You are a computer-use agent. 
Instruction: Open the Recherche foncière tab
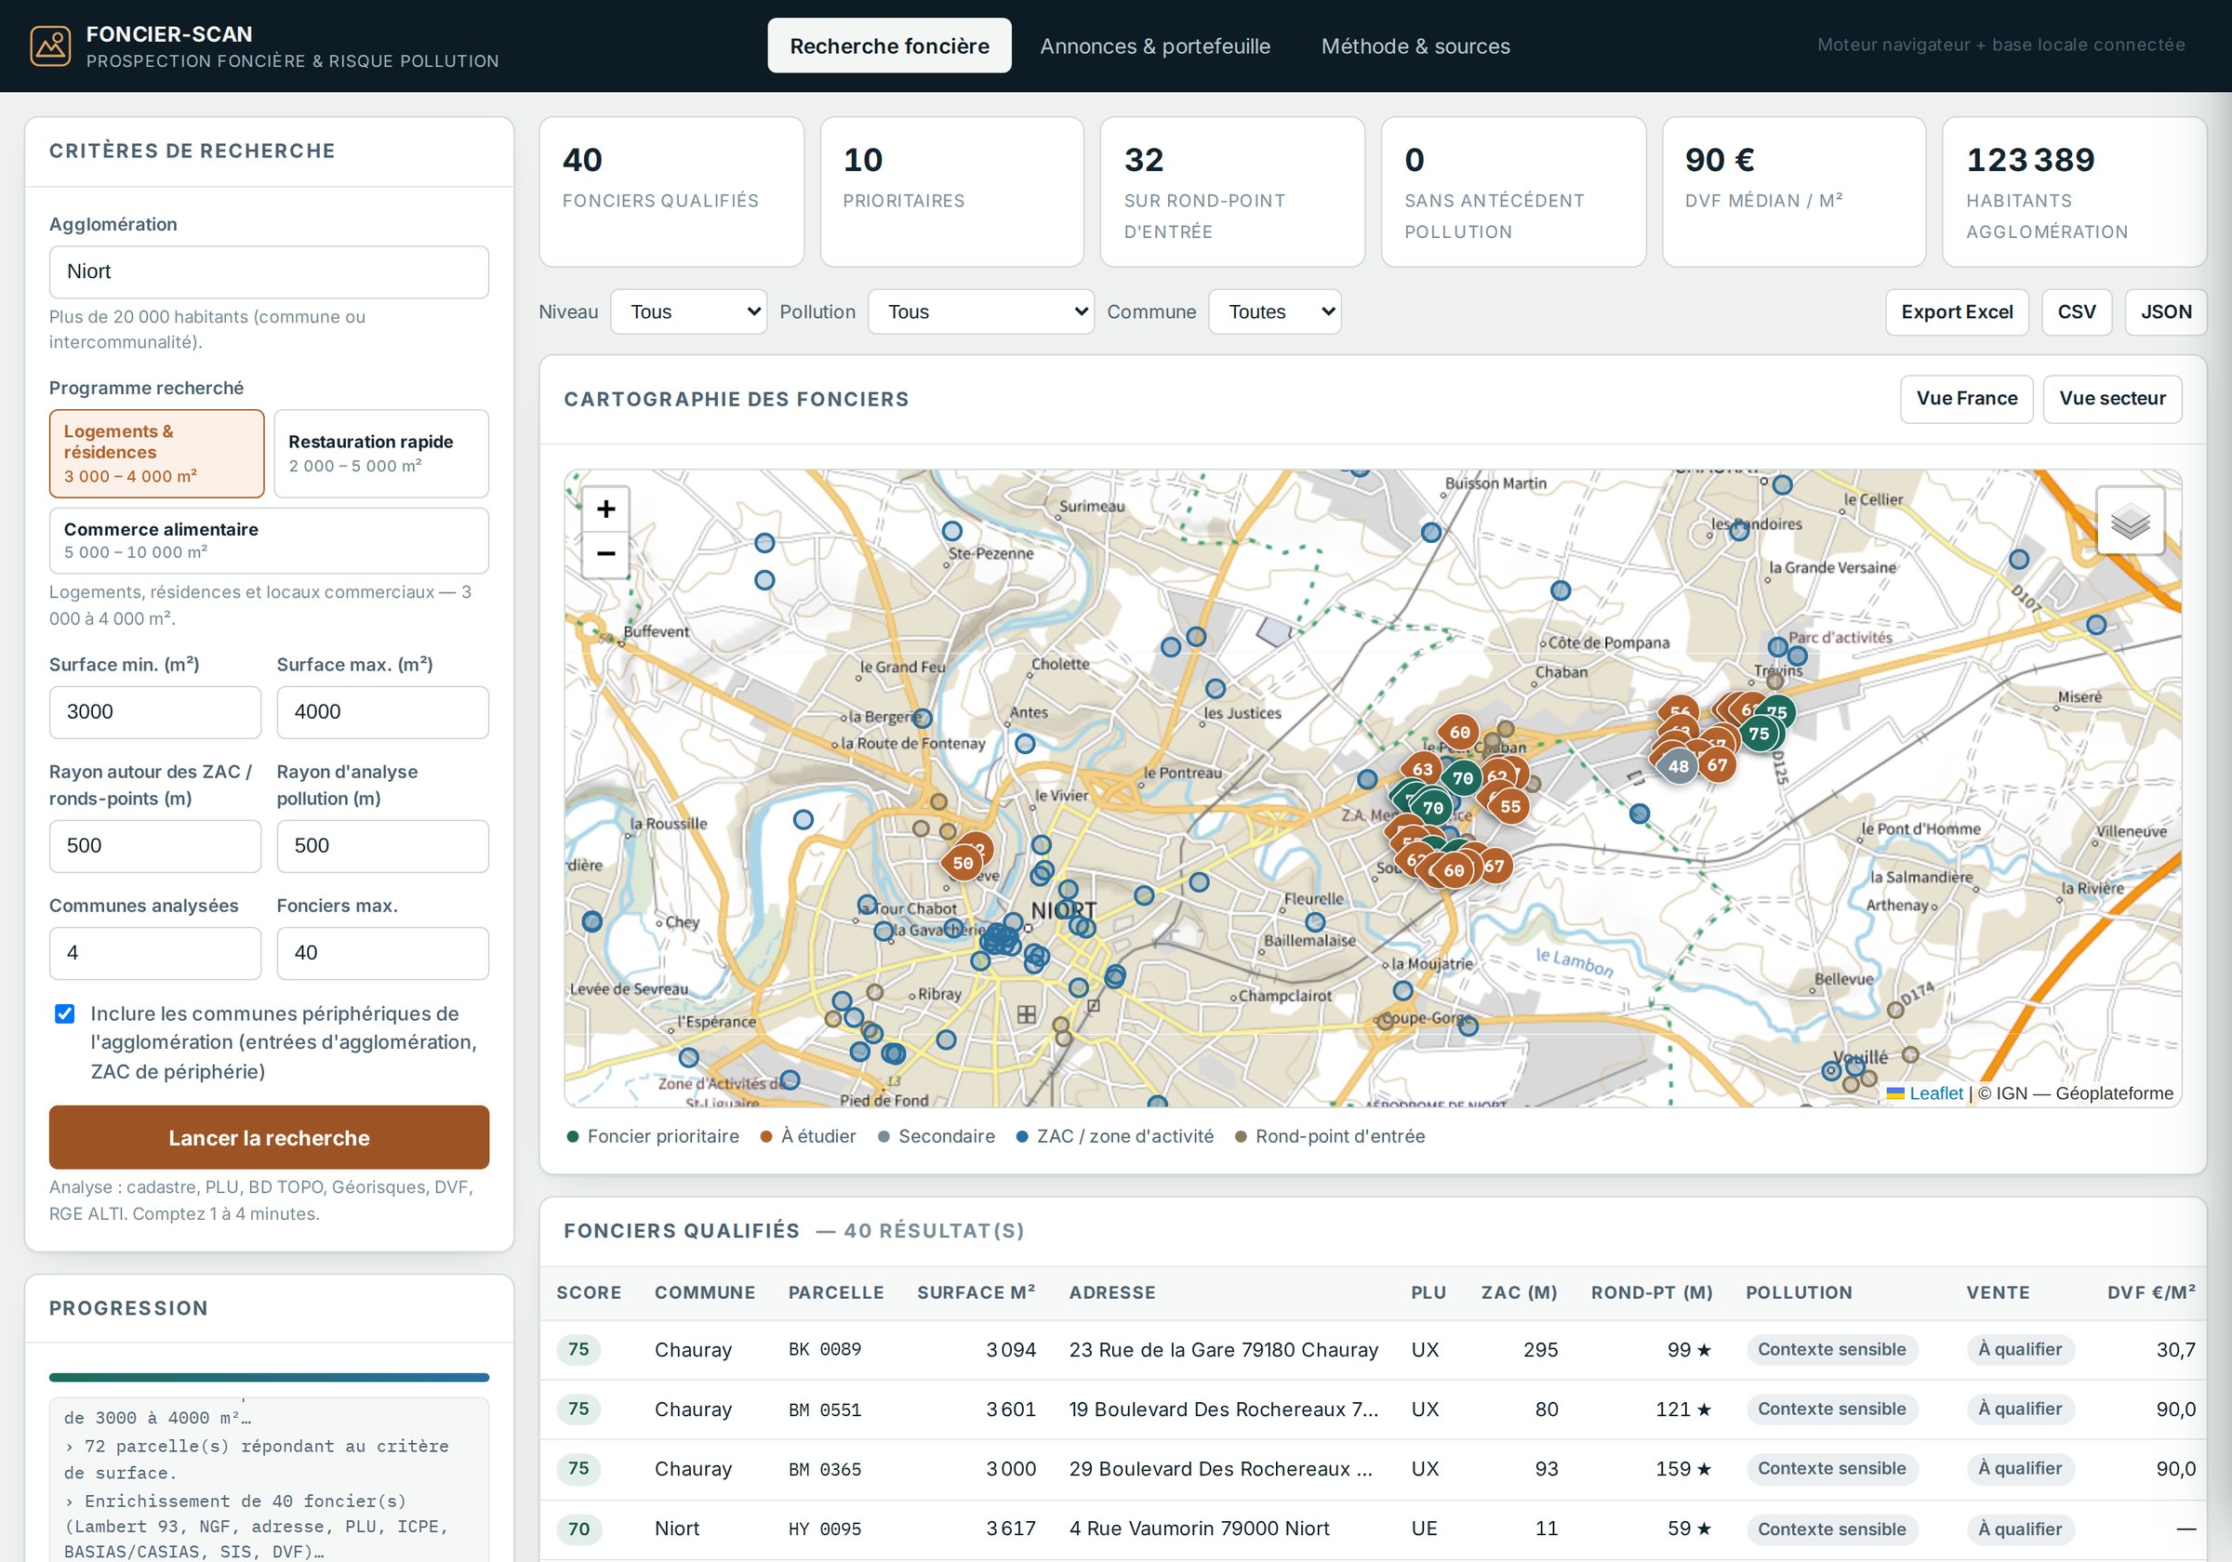[x=889, y=46]
